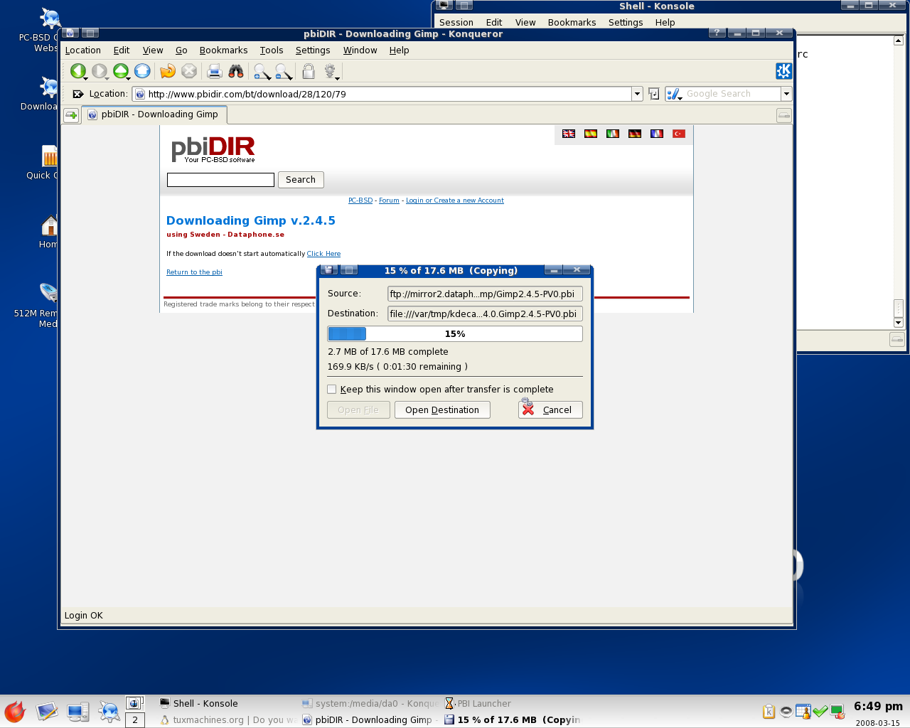This screenshot has width=910, height=728.
Task: Click the Go button beside the Location bar
Action: (654, 94)
